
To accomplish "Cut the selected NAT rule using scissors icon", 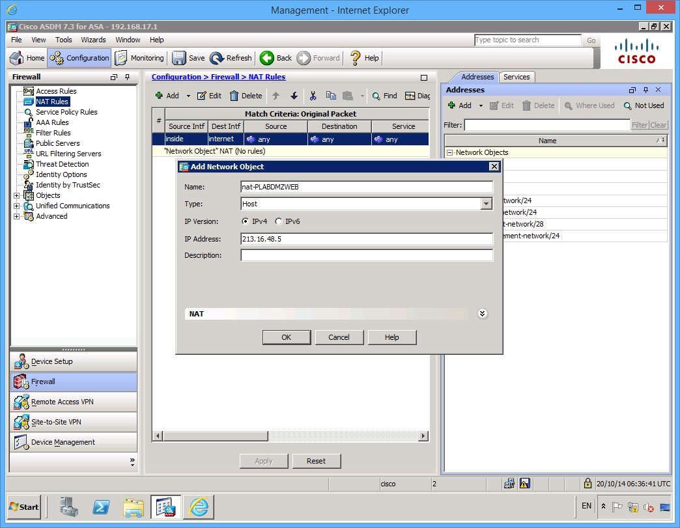I will coord(313,96).
